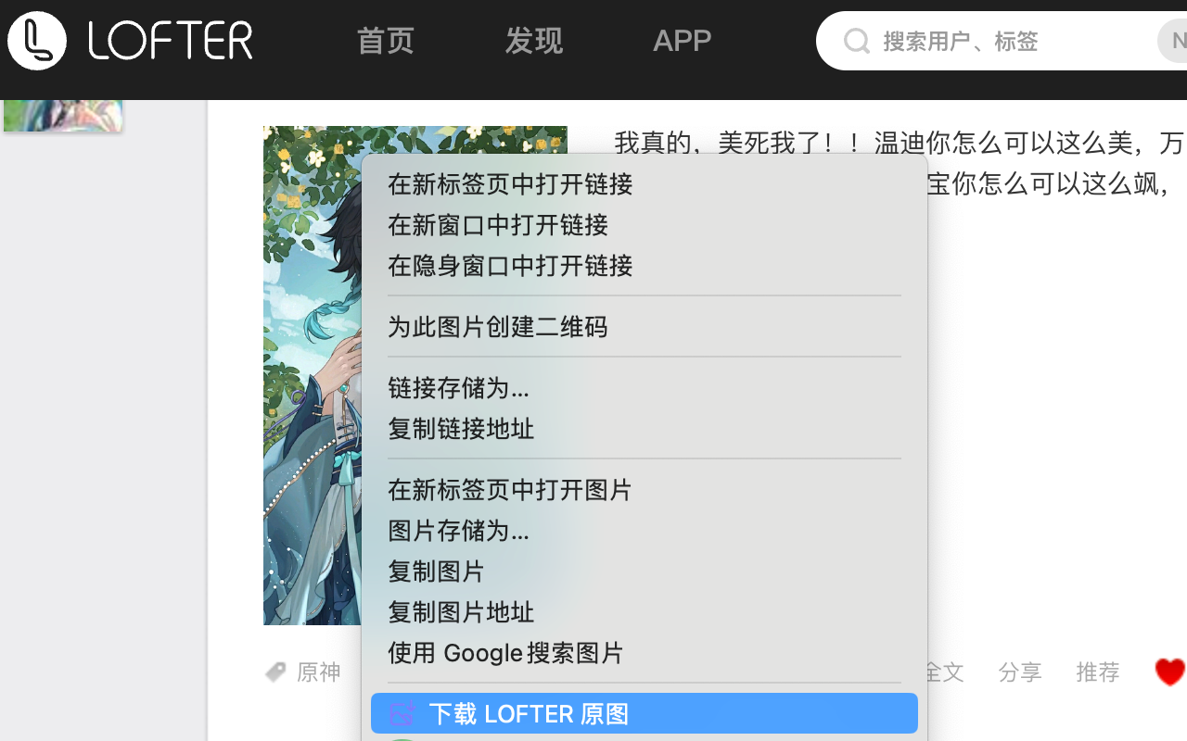Open the APP navigation item
Image resolution: width=1187 pixels, height=741 pixels.
click(x=683, y=41)
